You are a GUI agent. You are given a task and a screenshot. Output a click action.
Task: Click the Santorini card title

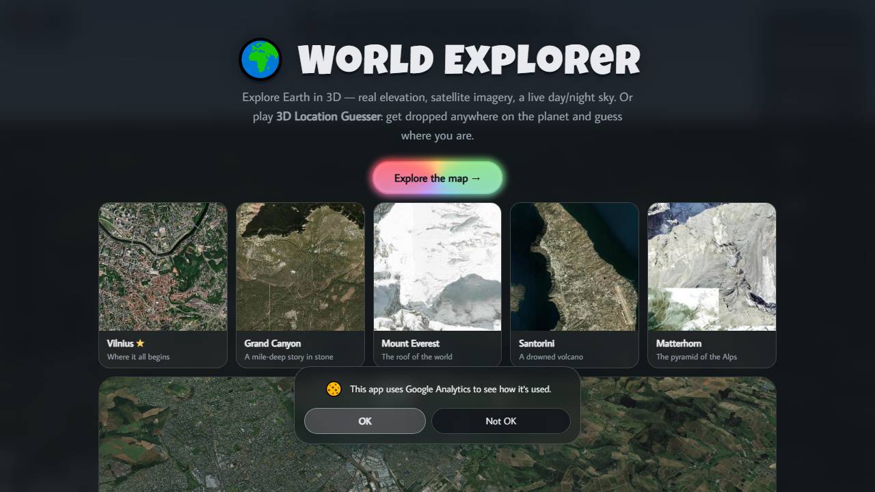(x=537, y=344)
